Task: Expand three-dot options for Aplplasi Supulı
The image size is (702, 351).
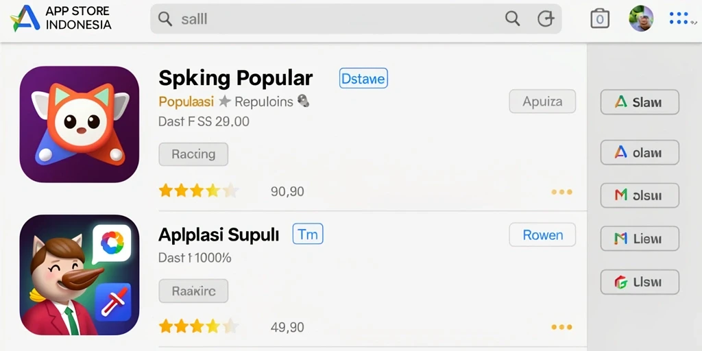Action: (561, 327)
